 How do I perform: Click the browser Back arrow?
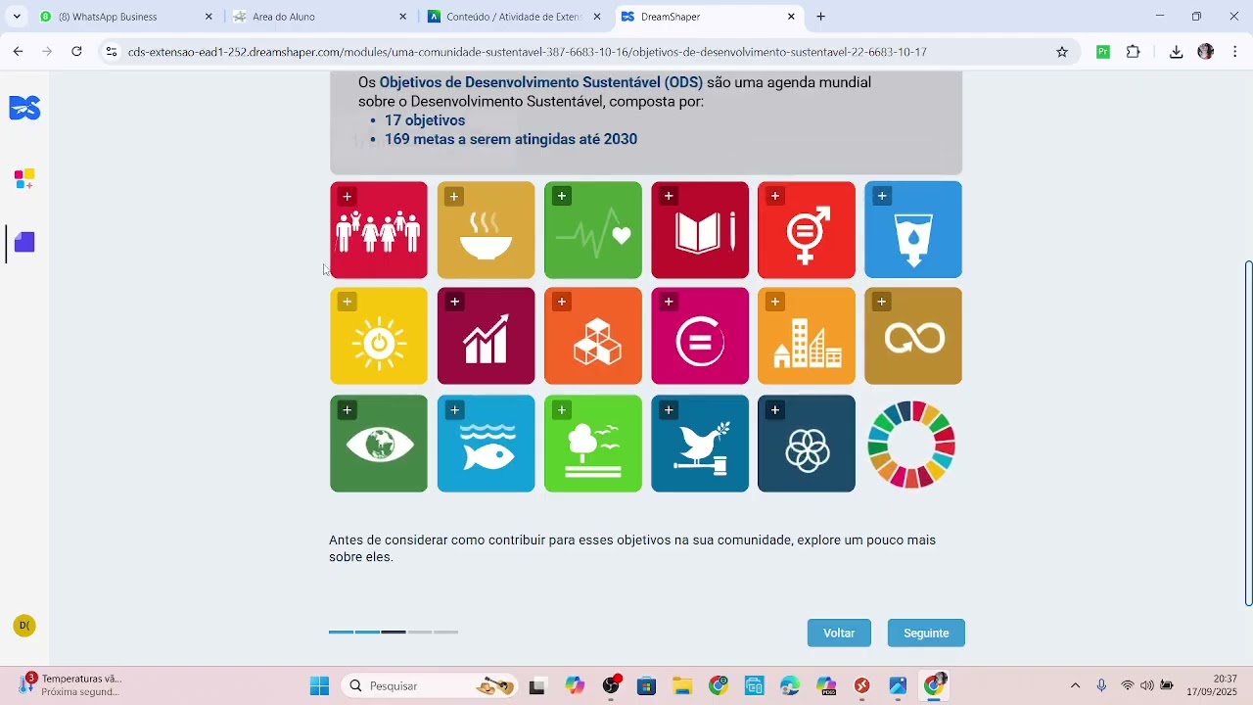[x=18, y=52]
